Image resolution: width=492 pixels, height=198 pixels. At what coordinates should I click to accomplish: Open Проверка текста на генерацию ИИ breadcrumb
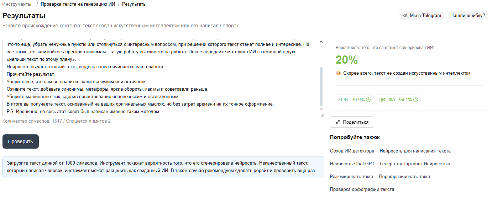click(x=77, y=4)
